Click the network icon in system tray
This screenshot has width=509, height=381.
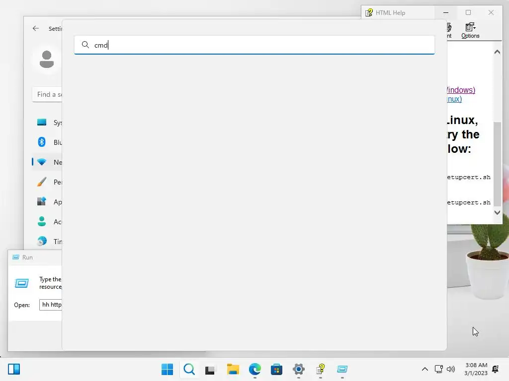click(438, 369)
